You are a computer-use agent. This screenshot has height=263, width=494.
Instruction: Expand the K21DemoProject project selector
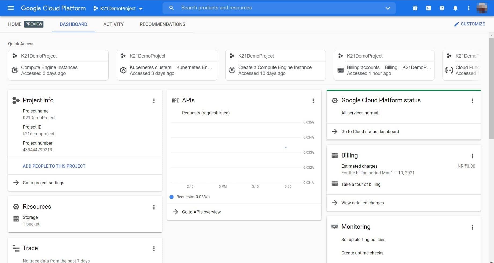pos(141,8)
